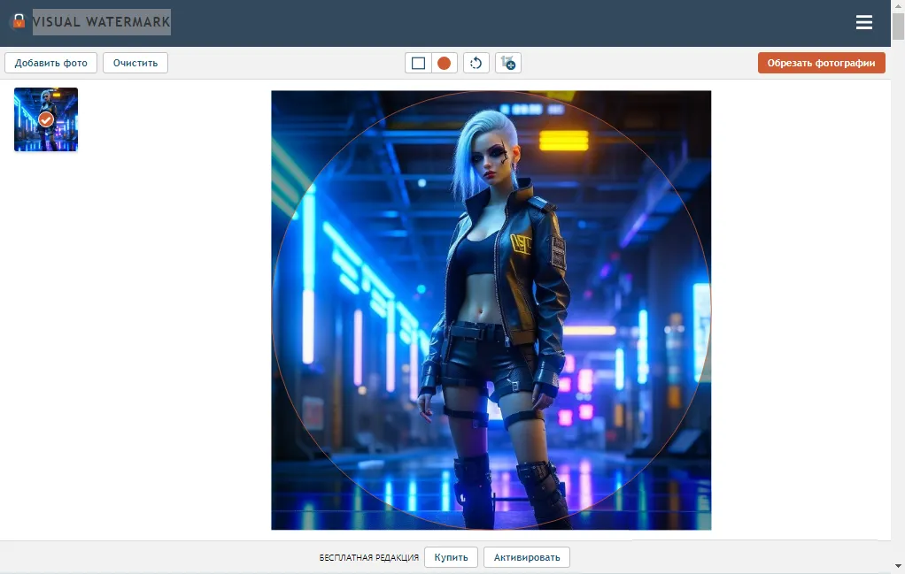This screenshot has height=574, width=905.
Task: Click the orange circle color swatch
Action: 443,63
